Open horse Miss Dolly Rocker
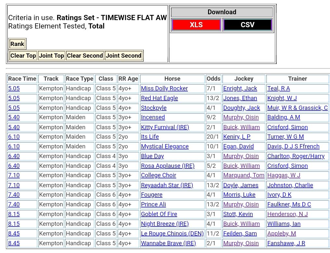Screen dimensions: 330x253 164,88
